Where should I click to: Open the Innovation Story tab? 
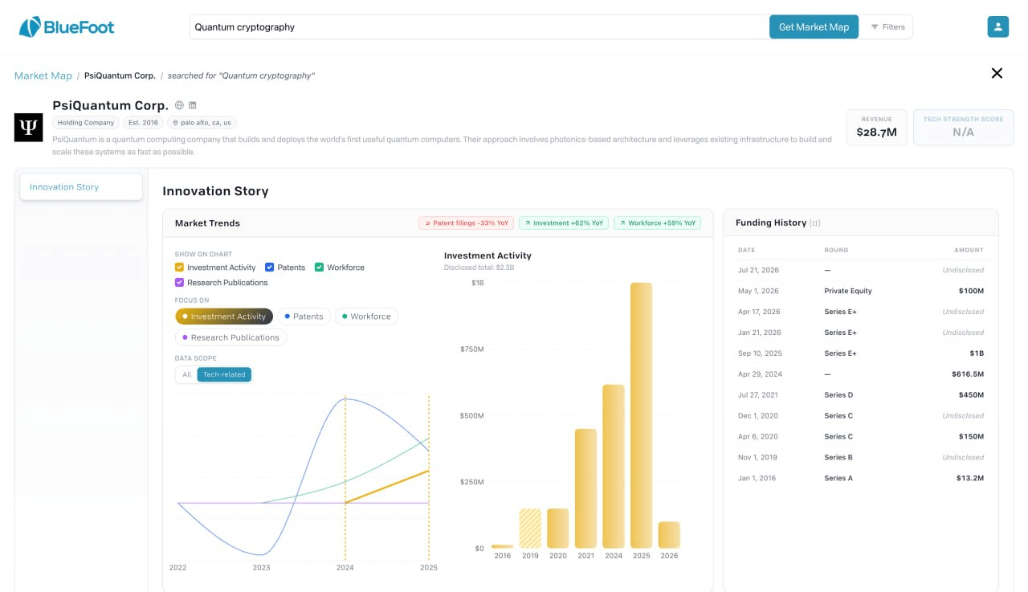pos(81,187)
